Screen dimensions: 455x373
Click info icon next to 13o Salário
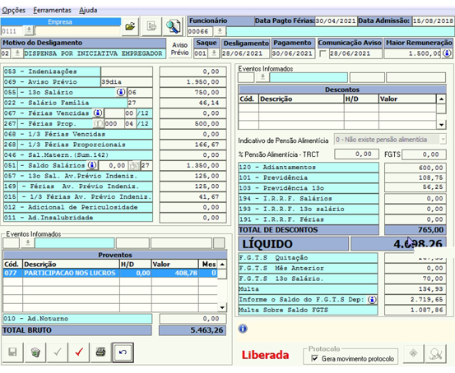(x=121, y=92)
